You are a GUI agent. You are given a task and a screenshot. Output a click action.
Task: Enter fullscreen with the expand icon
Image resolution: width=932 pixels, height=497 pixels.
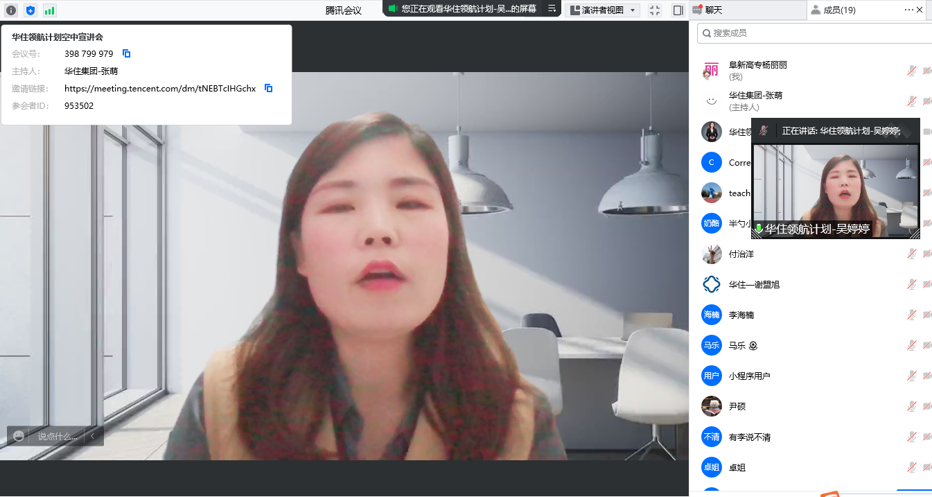[x=653, y=10]
